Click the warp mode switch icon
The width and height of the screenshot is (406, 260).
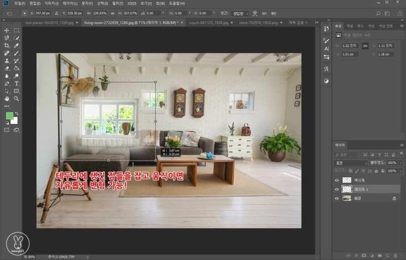point(255,13)
